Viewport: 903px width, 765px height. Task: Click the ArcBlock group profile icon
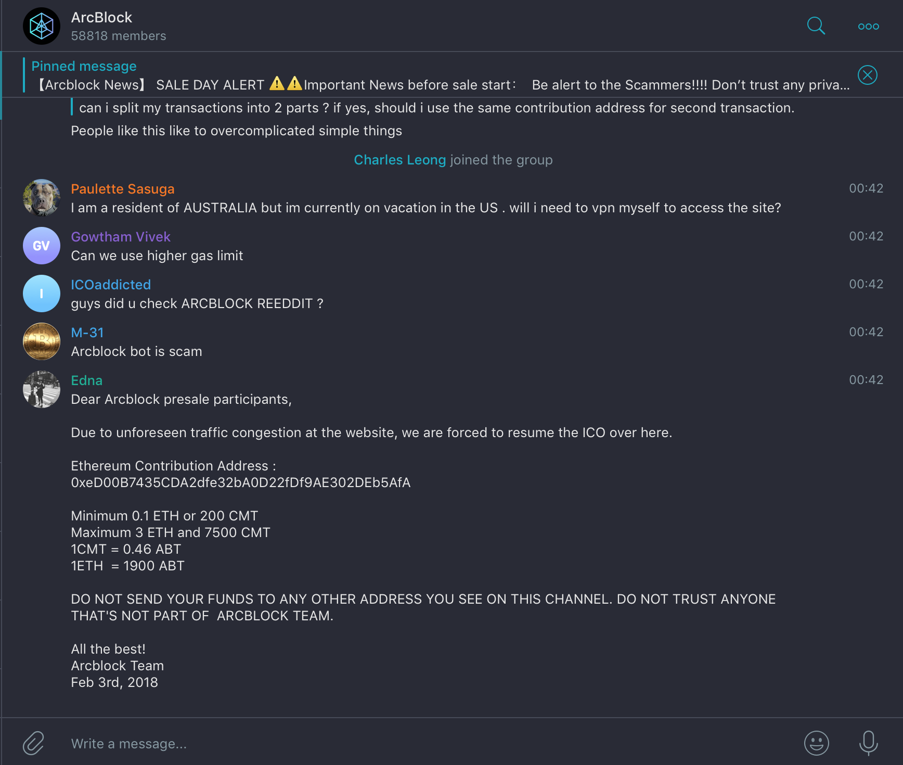[42, 25]
